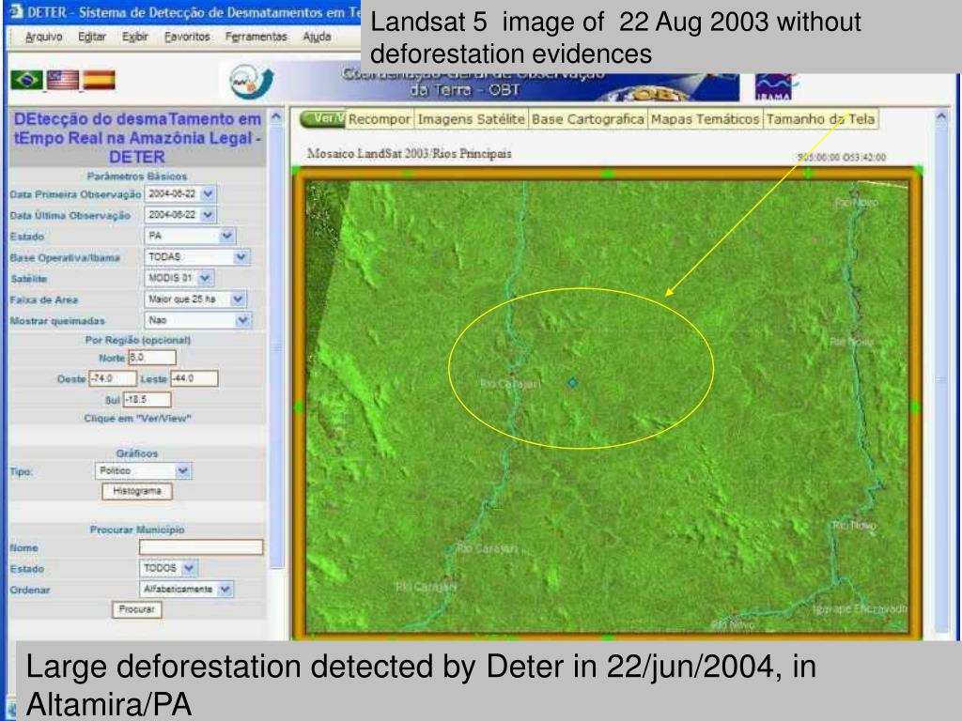Click the left panel vertical scrollbar
962x721 pixels.
tap(277, 345)
